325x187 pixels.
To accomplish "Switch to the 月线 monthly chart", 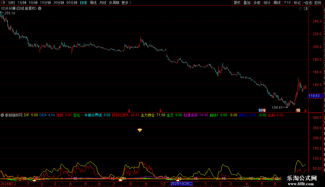I will pyautogui.click(x=103, y=3).
